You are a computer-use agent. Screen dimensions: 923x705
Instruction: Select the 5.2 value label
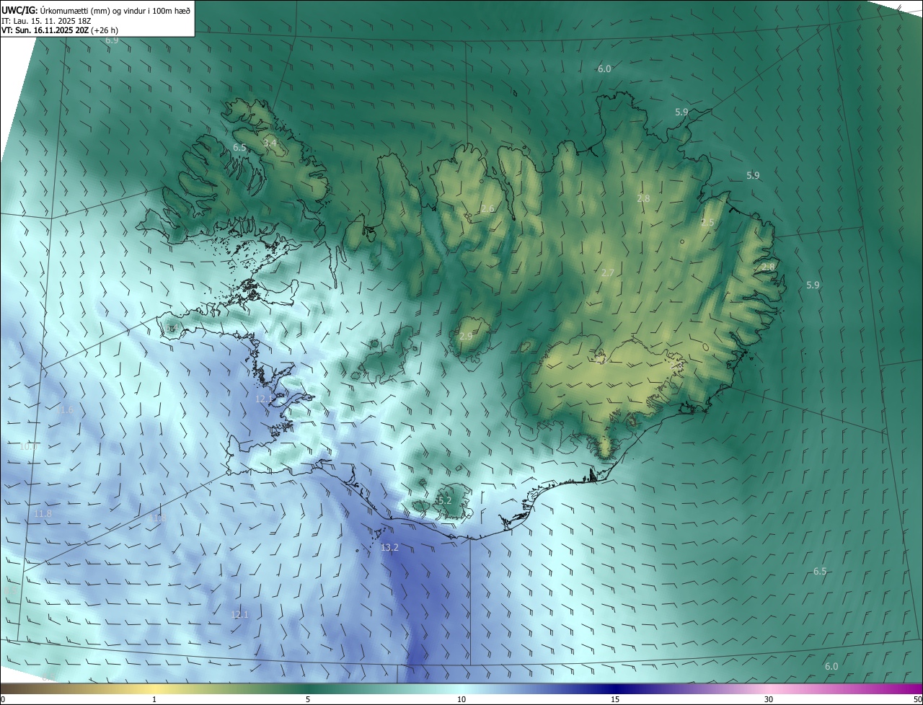tap(444, 500)
